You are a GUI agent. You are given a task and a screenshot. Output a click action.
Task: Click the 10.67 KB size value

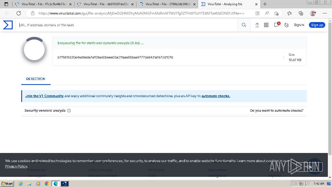[295, 60]
